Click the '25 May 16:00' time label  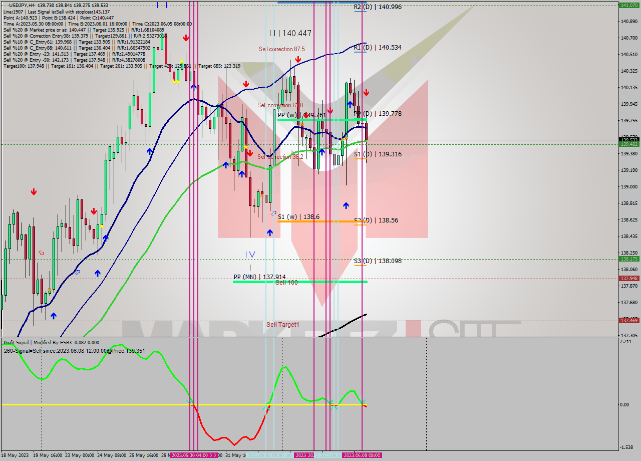click(x=144, y=455)
